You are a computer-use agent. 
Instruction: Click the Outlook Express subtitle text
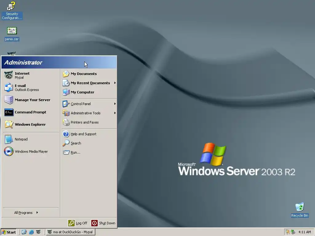[27, 90]
